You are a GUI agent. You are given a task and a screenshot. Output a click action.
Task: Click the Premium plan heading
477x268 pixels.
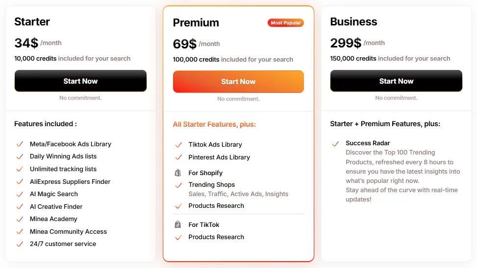click(x=196, y=22)
